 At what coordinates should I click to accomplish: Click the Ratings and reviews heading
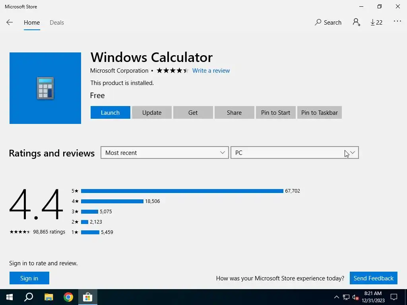click(52, 153)
